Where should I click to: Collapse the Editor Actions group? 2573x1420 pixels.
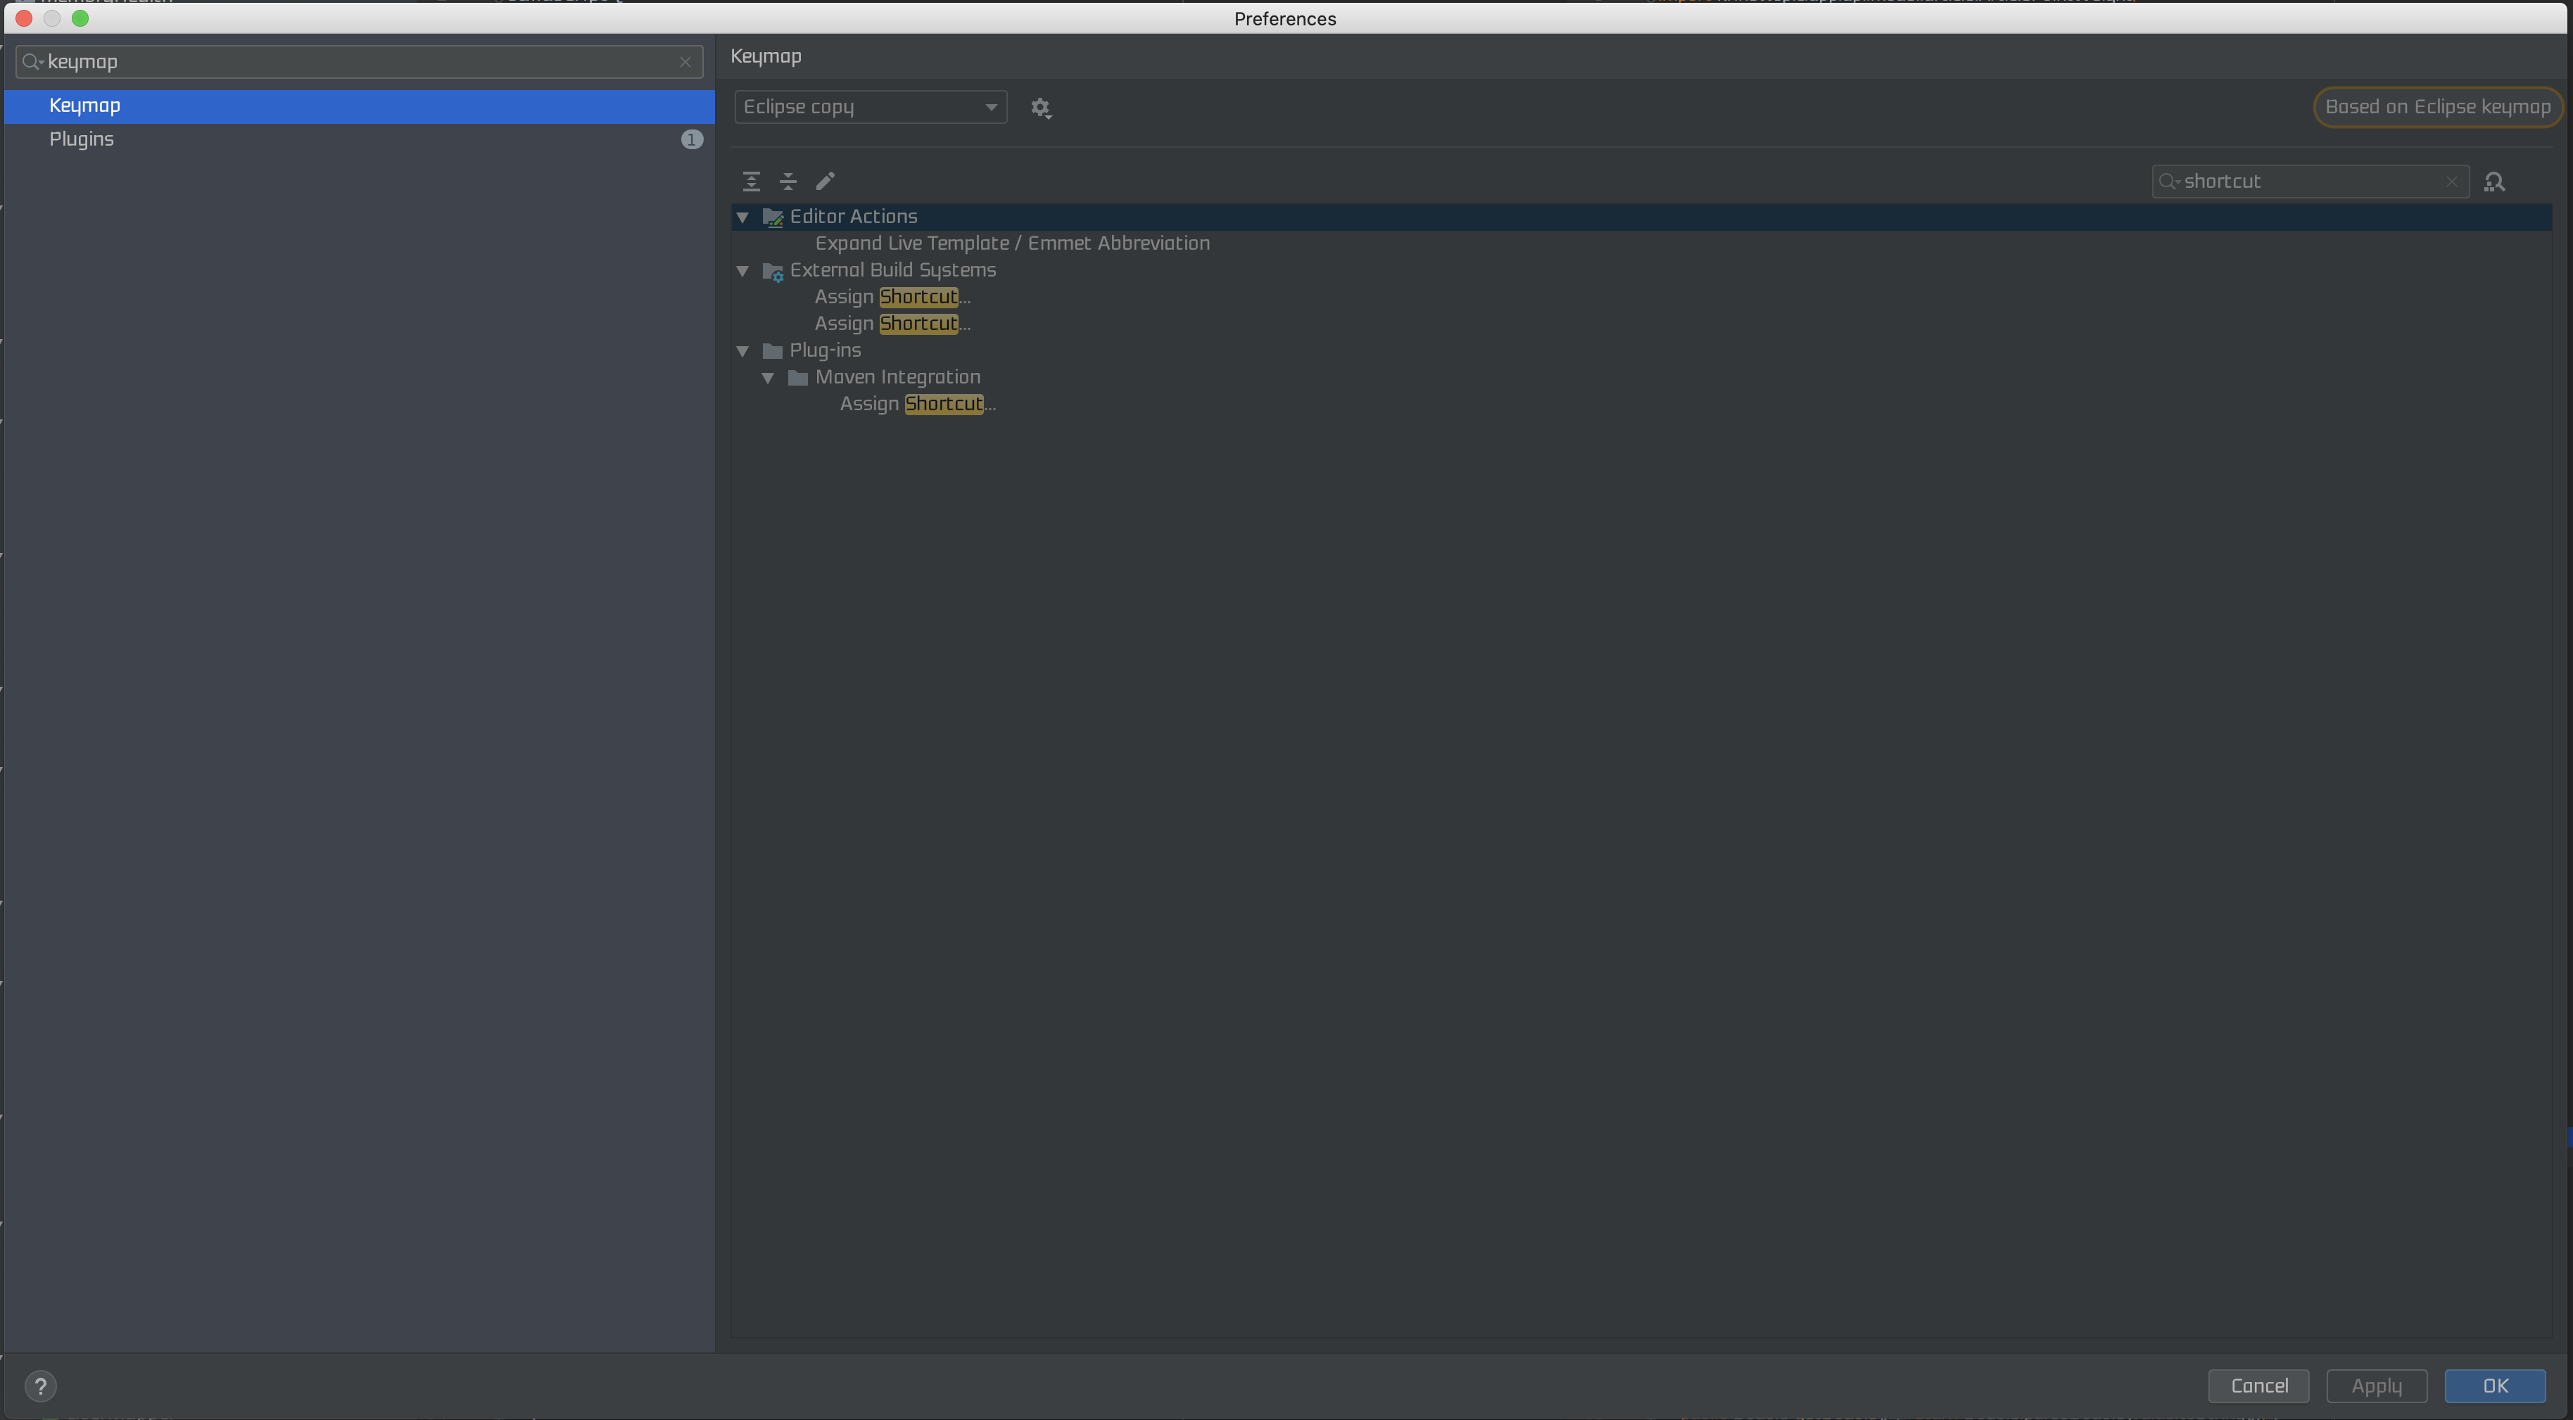pos(742,217)
